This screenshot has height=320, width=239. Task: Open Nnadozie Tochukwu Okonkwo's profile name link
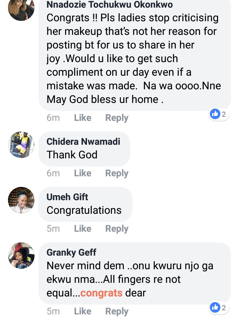110,5
